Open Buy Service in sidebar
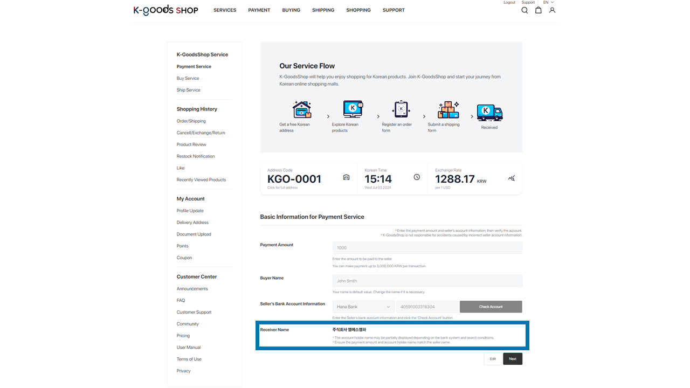This screenshot has width=690, height=388. point(188,79)
